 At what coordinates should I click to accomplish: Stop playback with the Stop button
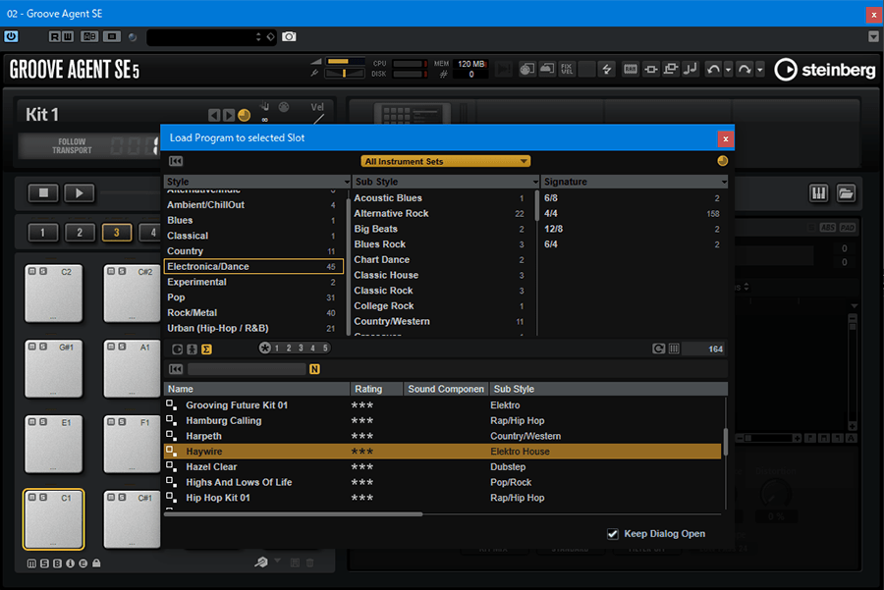coord(43,193)
